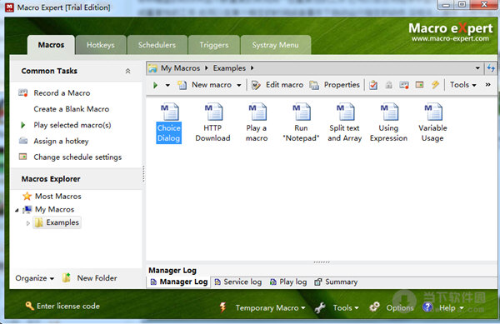Open the Choice Dialog macro icon
500x324 pixels.
pos(169,112)
